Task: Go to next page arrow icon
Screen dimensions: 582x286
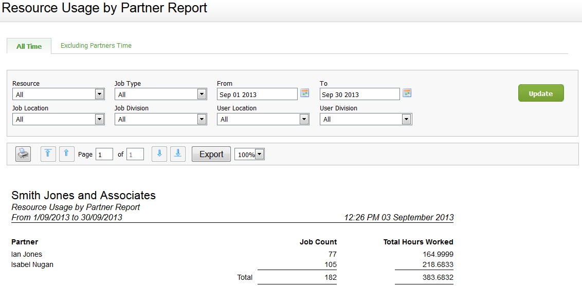Action: tap(159, 154)
